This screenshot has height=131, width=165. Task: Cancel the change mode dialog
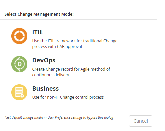click(141, 121)
